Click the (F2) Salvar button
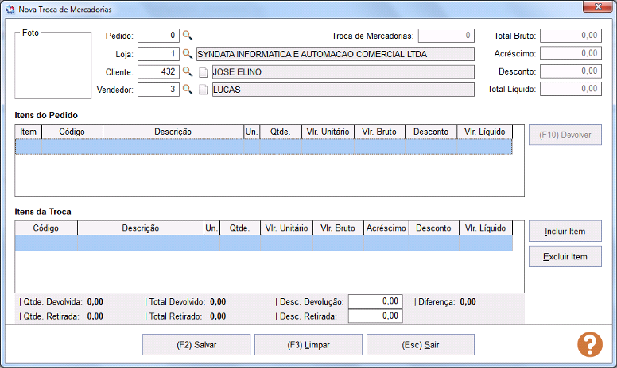617x368 pixels. (x=196, y=345)
